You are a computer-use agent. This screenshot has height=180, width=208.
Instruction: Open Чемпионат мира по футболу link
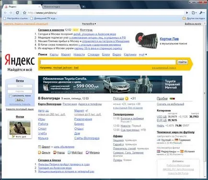pos(176,132)
